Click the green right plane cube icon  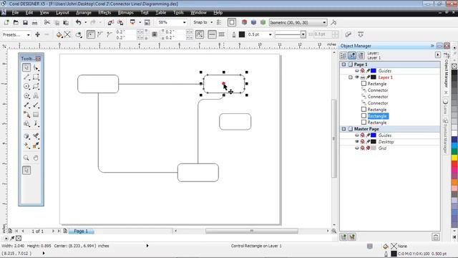[263, 22]
